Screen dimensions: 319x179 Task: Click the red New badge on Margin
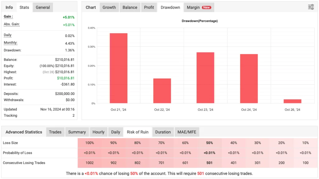click(x=206, y=7)
